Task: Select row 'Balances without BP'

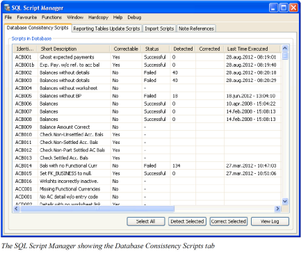Action: pyautogui.click(x=147, y=96)
